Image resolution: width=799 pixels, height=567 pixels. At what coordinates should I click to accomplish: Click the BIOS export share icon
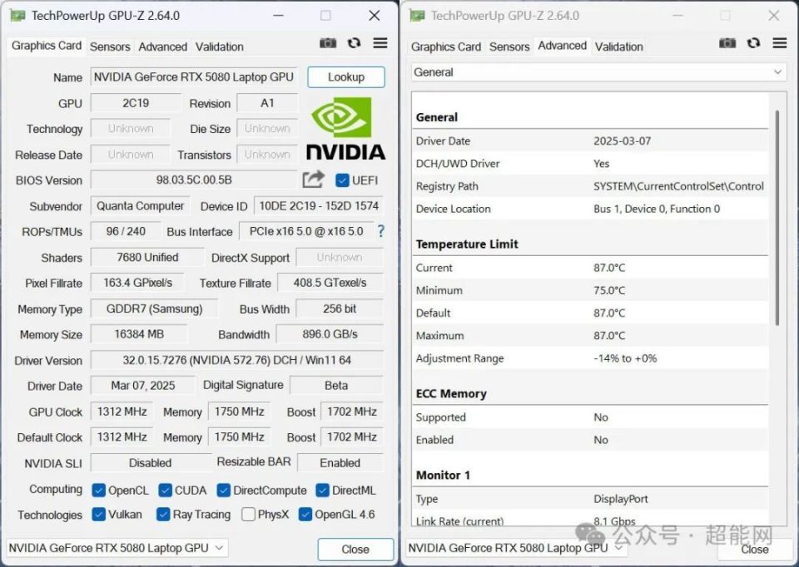(313, 179)
